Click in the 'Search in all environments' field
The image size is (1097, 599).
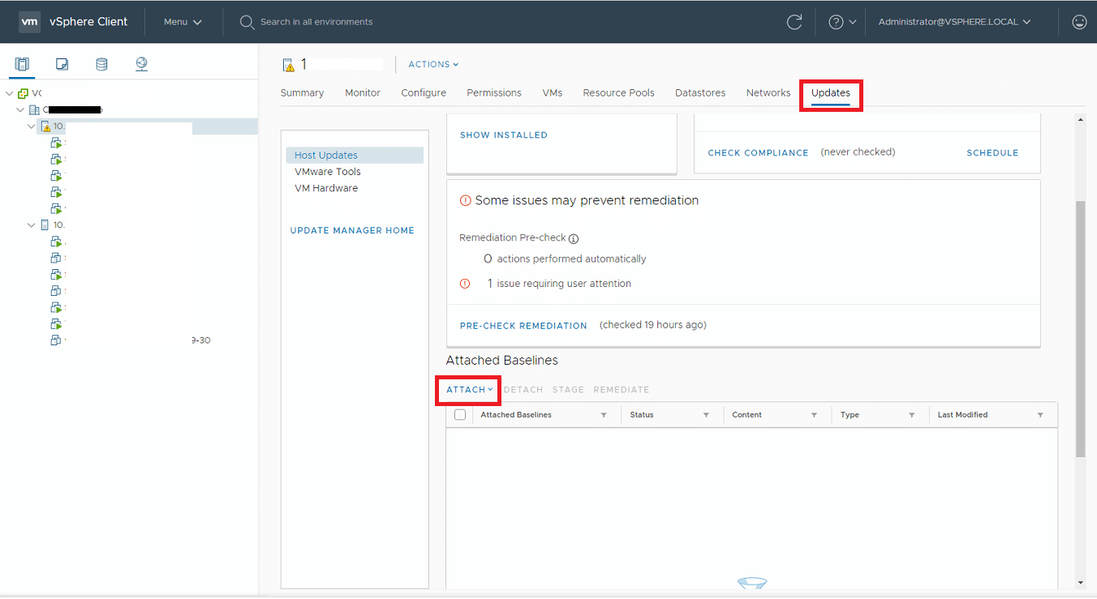coord(316,22)
